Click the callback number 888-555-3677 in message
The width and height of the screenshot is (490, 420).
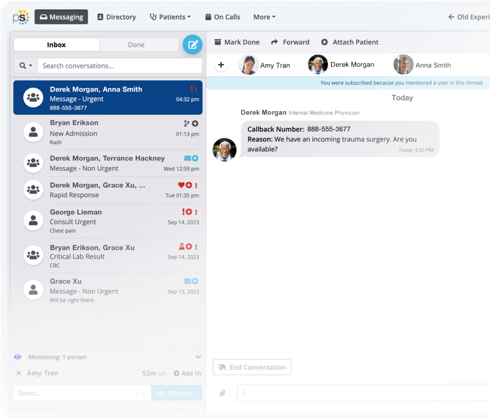tap(329, 129)
